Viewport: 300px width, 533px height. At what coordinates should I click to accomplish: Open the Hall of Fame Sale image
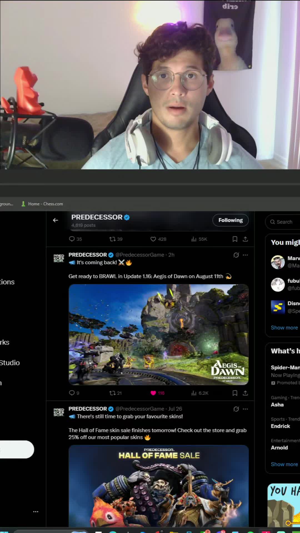click(159, 486)
